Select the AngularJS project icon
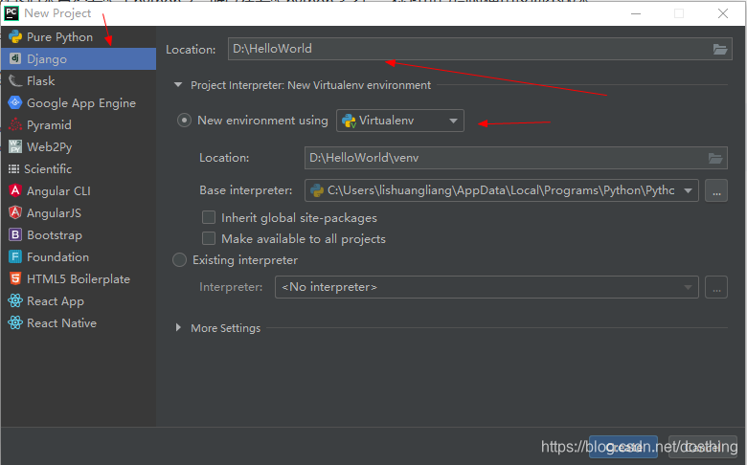The height and width of the screenshot is (465, 747). click(15, 212)
